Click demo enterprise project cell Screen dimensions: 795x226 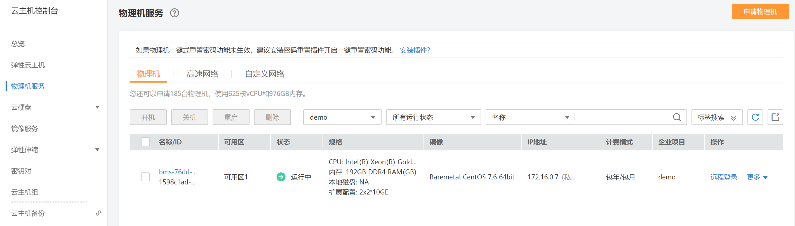(x=667, y=177)
